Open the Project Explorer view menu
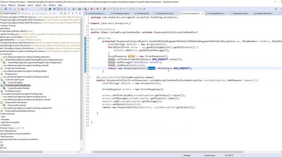 coord(73,13)
